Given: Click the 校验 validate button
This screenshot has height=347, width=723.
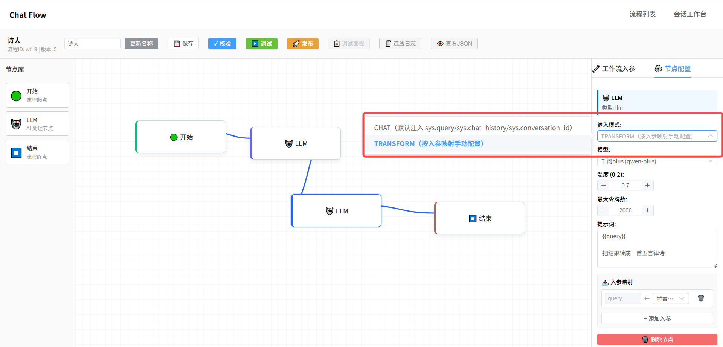Looking at the screenshot, I should pyautogui.click(x=222, y=44).
